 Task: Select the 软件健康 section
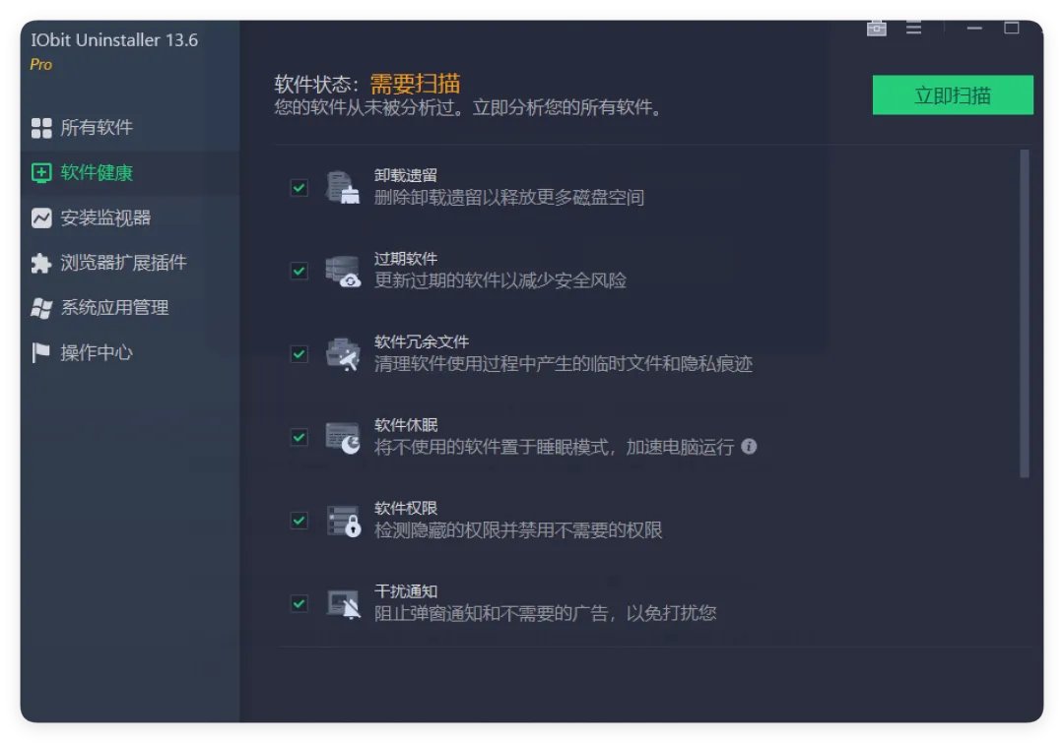point(130,173)
